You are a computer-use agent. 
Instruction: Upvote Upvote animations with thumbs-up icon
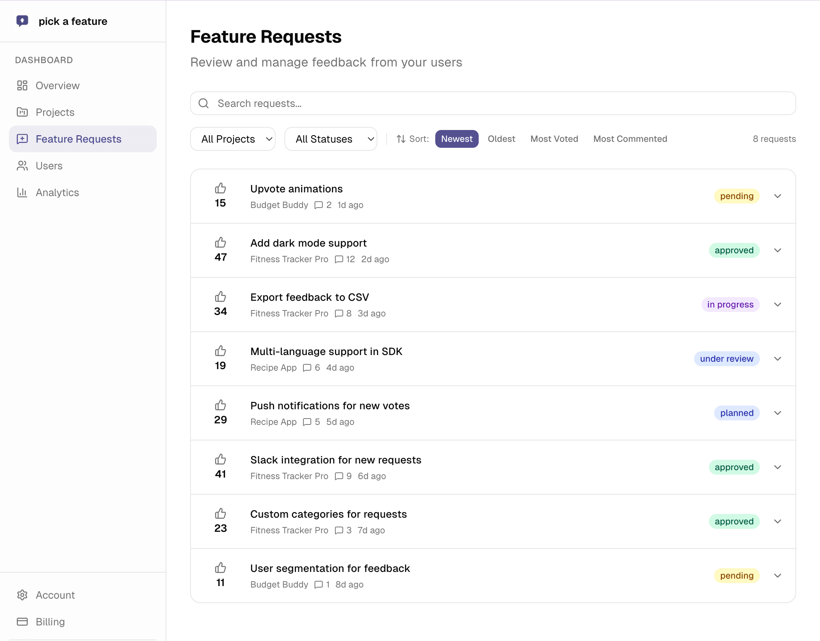220,188
